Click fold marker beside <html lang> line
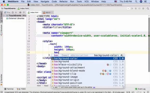150x93 pixels. pyautogui.click(x=35, y=19)
